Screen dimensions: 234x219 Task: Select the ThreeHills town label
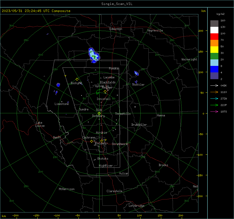pyautogui.click(x=123, y=114)
